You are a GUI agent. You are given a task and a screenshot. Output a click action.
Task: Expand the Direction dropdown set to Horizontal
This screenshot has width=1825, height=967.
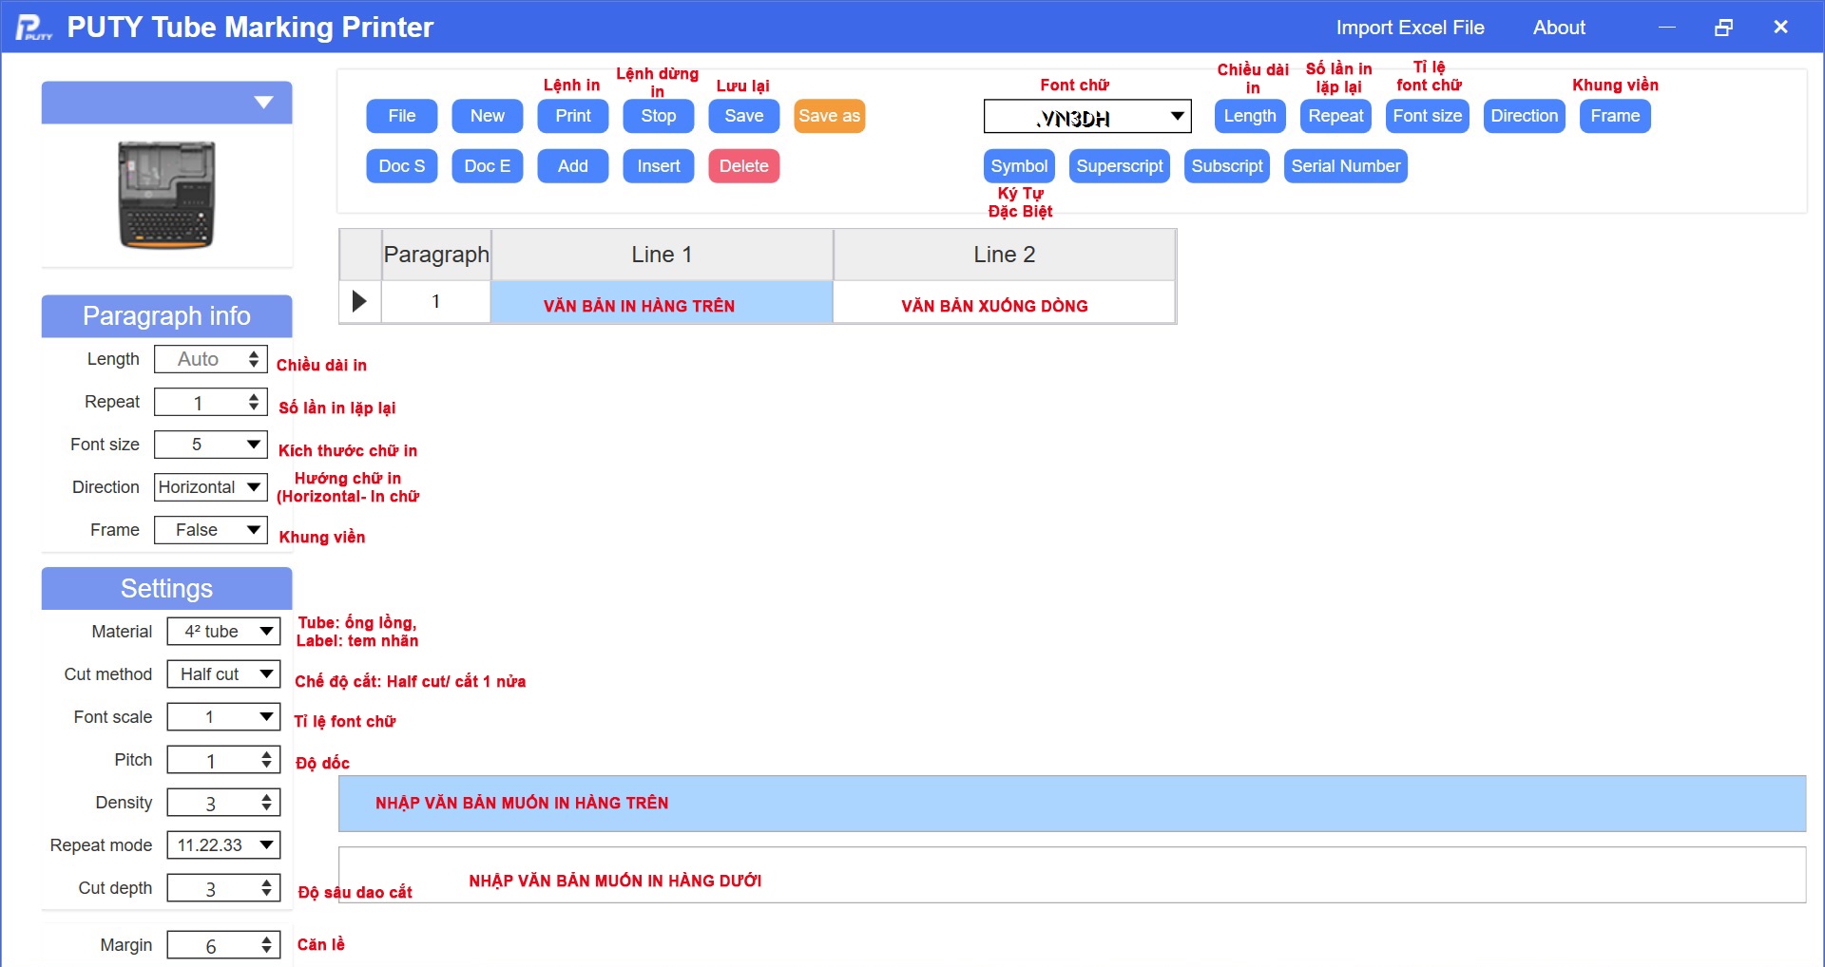tap(253, 487)
